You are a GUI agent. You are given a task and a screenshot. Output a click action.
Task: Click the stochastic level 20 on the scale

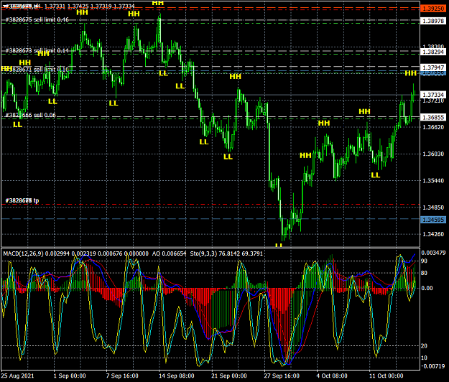(x=424, y=346)
